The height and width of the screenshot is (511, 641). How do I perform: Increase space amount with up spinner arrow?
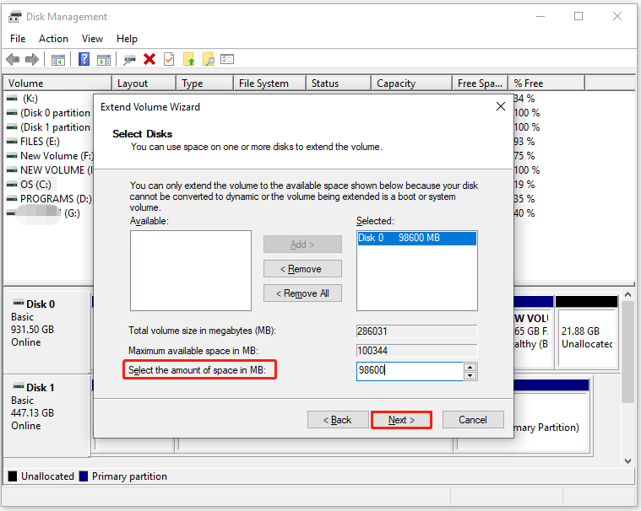(470, 367)
